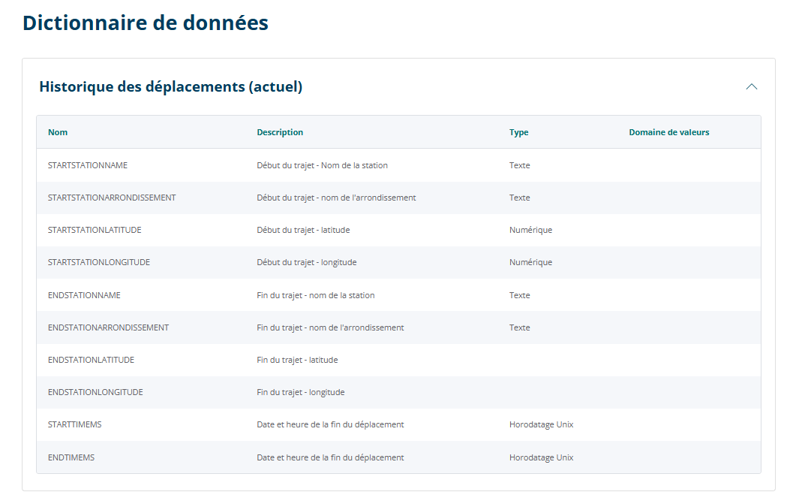Select the ENDSTATIONLONGITUDE cell
Viewport: 787px width, 501px height.
(95, 392)
